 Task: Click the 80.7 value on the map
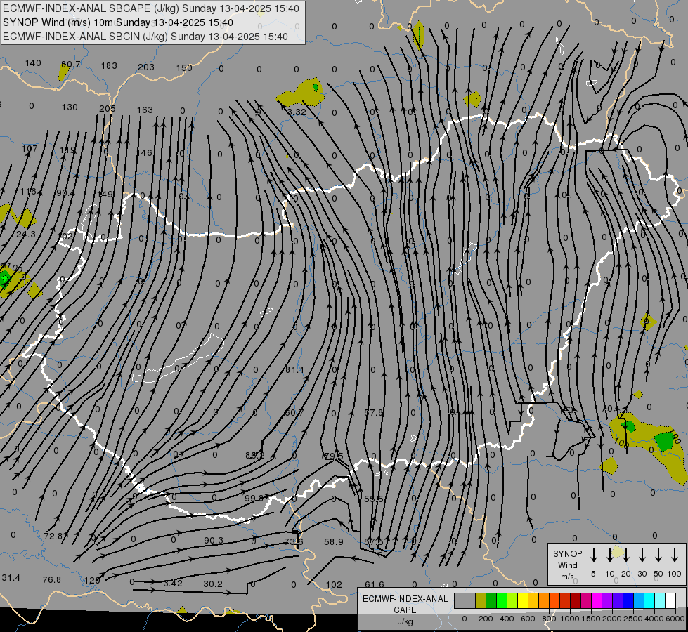(70, 65)
